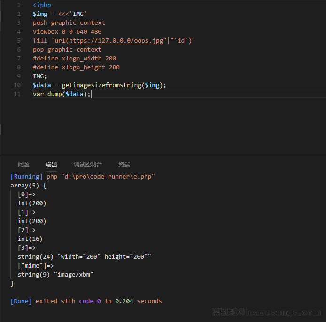Select the 输出 (Output) panel tab
The height and width of the screenshot is (322, 326).
(x=51, y=165)
